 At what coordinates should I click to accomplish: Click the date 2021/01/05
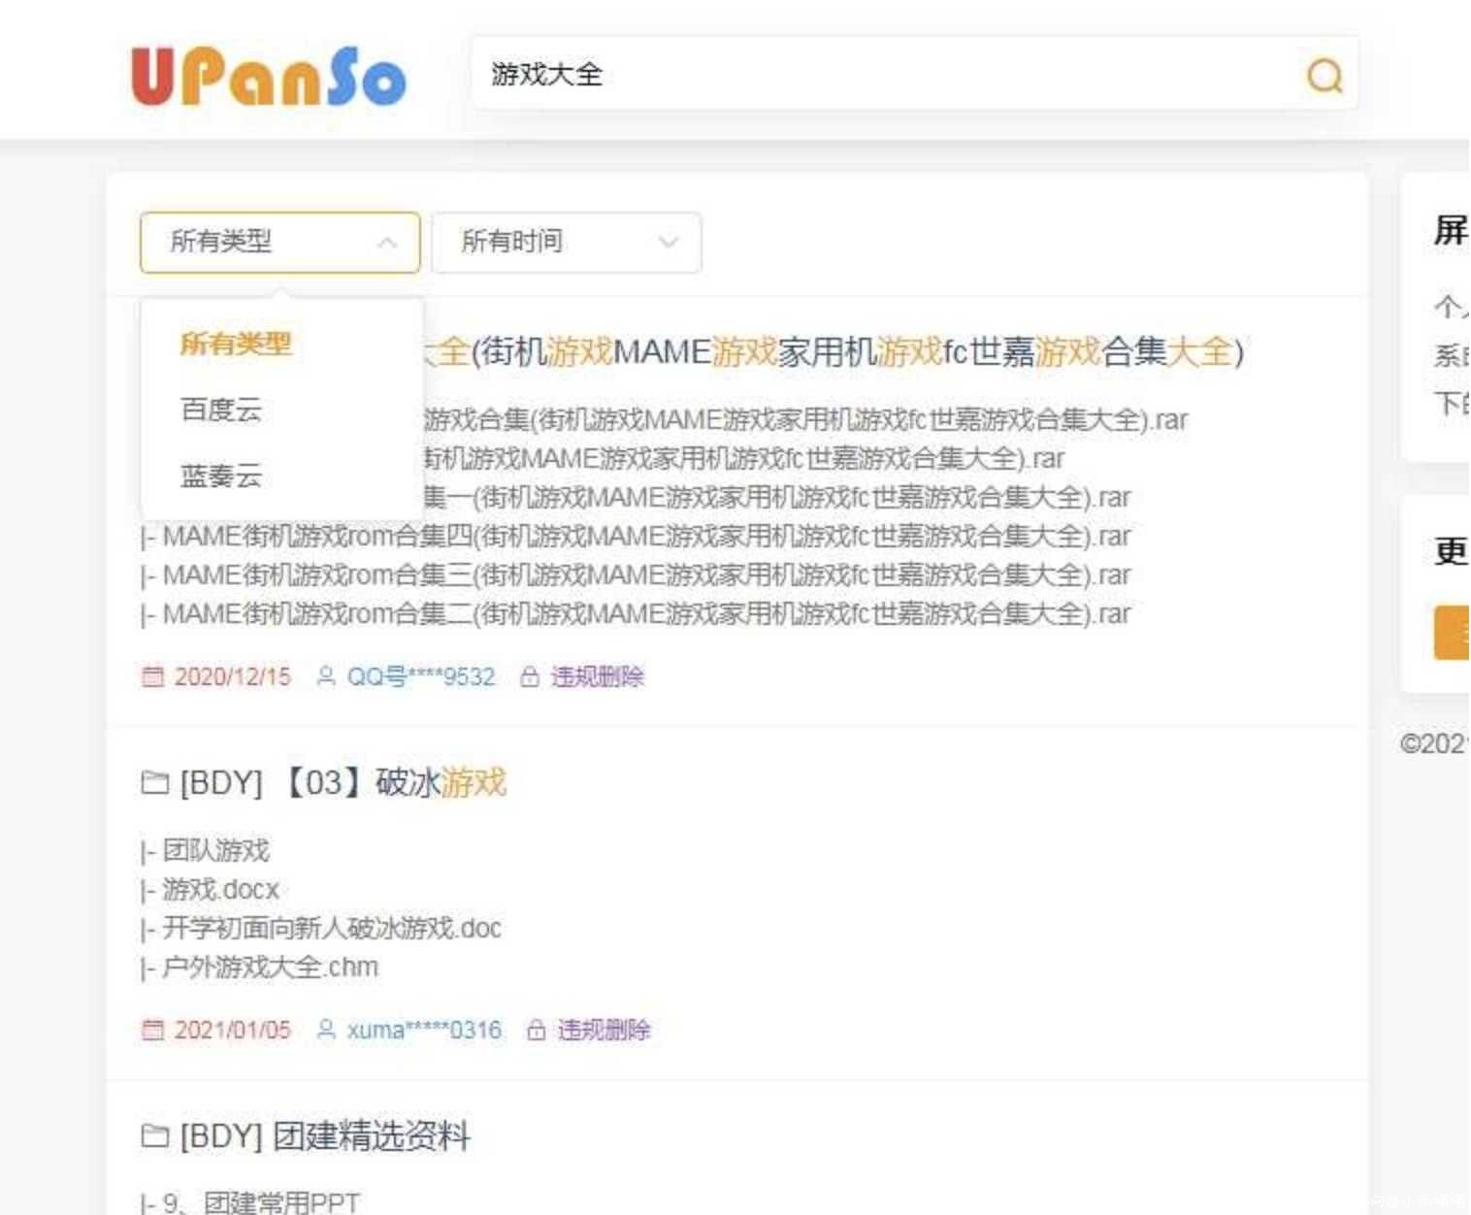tap(232, 1030)
